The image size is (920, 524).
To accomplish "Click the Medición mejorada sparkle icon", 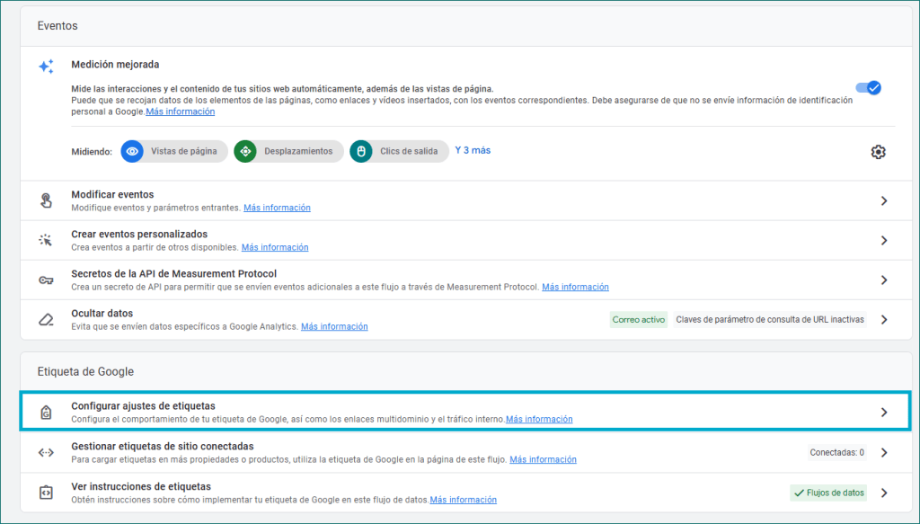I will coord(46,67).
